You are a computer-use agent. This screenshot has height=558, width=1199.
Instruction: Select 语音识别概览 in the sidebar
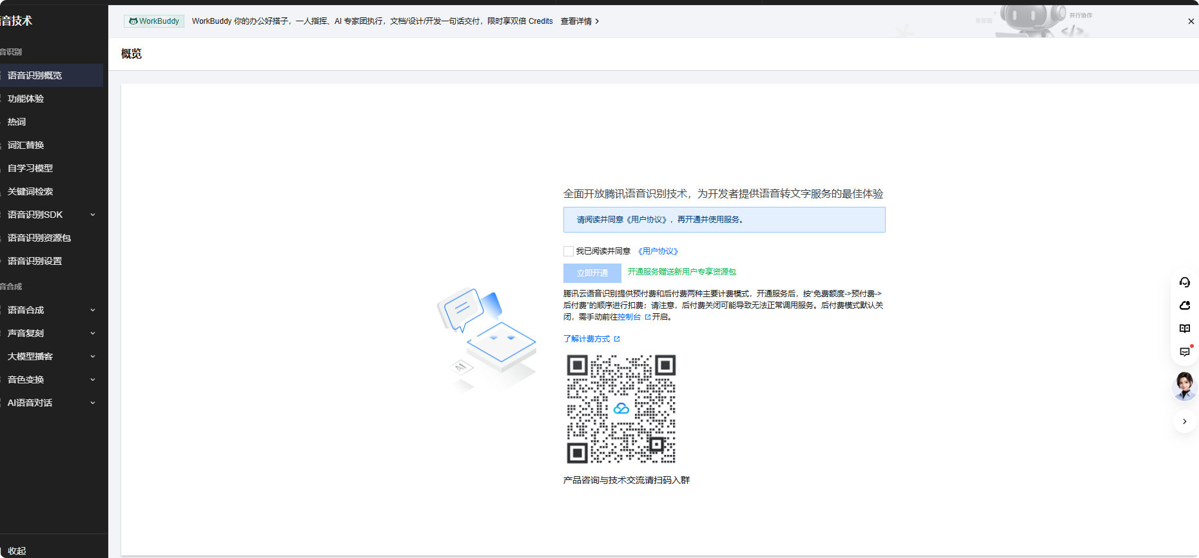52,75
